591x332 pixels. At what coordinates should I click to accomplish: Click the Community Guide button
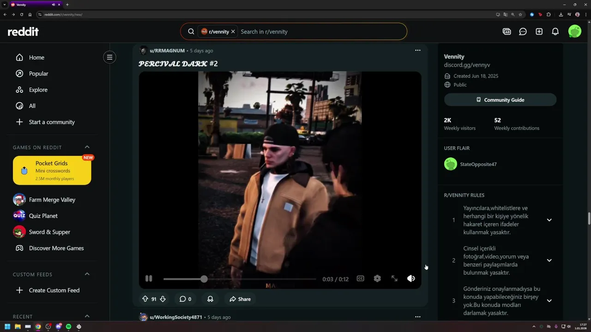pyautogui.click(x=500, y=100)
